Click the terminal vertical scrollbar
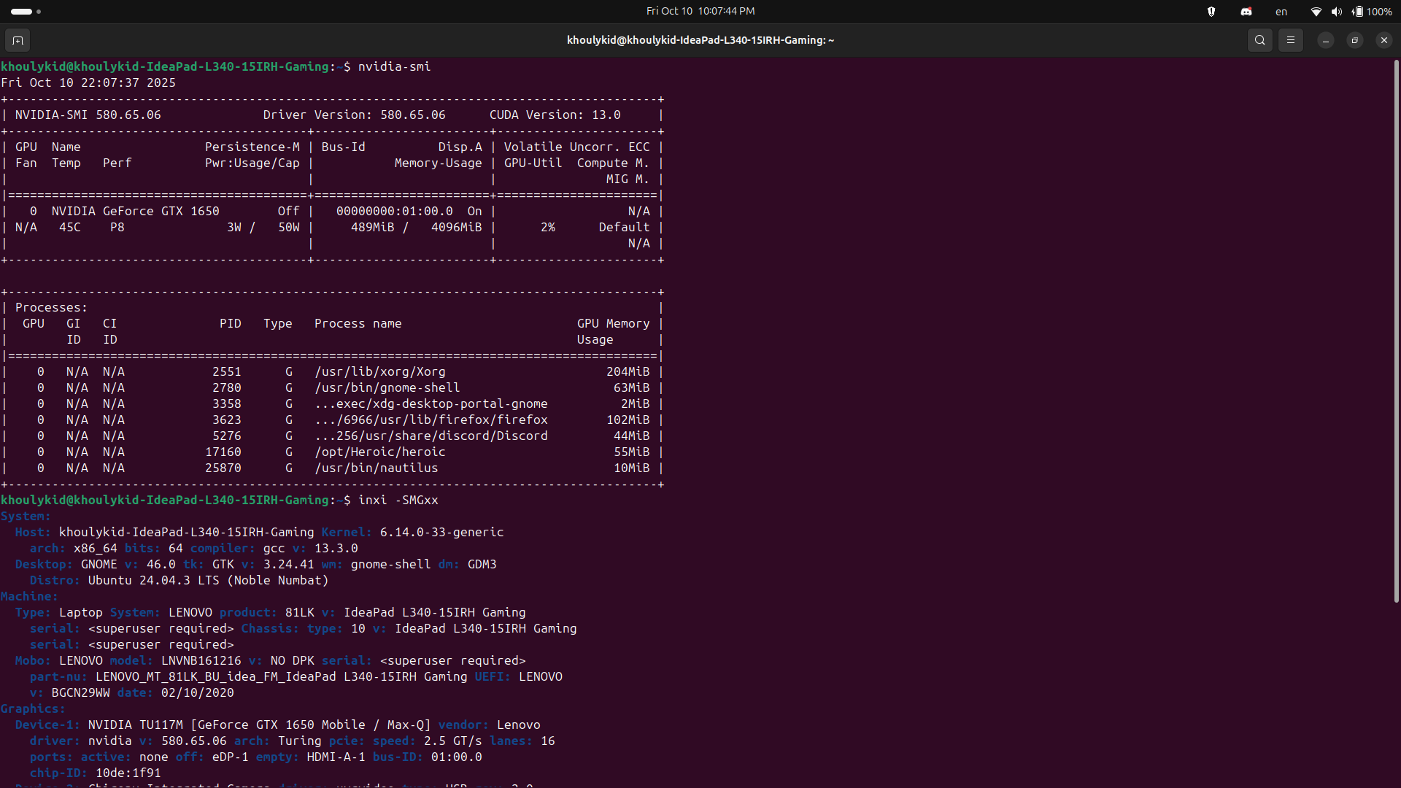 [x=1396, y=328]
